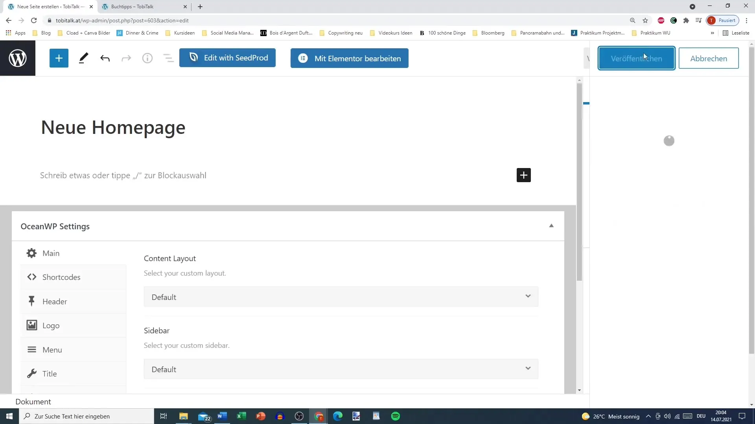
Task: Select the Main settings tab
Action: coord(73,253)
